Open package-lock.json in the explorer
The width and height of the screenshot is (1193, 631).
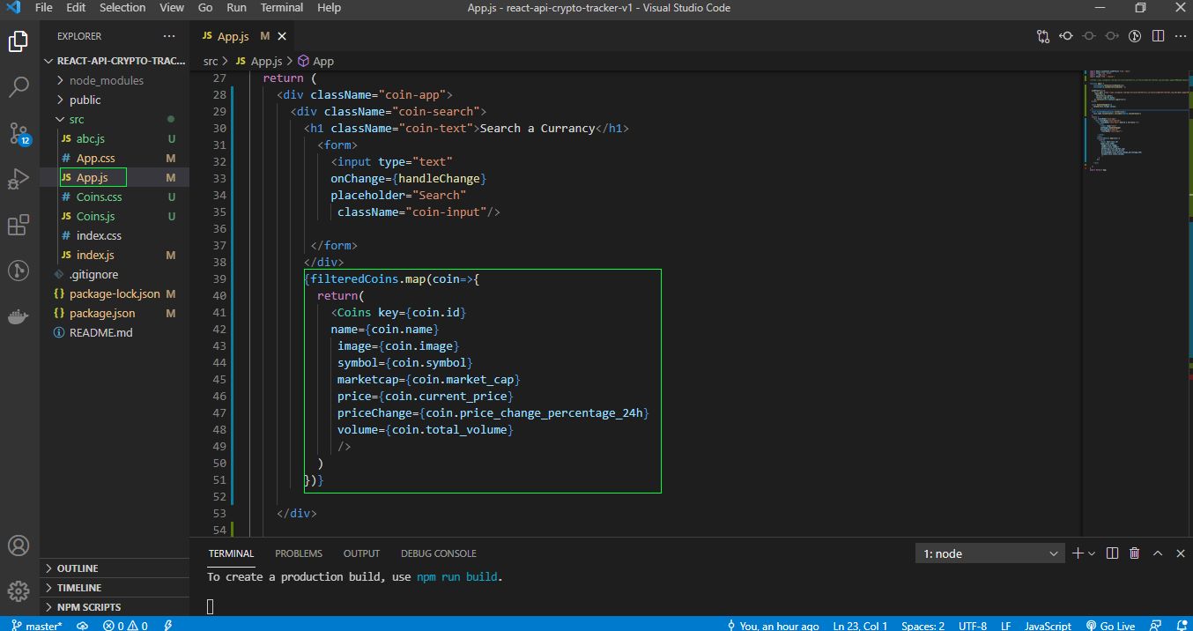tap(115, 293)
